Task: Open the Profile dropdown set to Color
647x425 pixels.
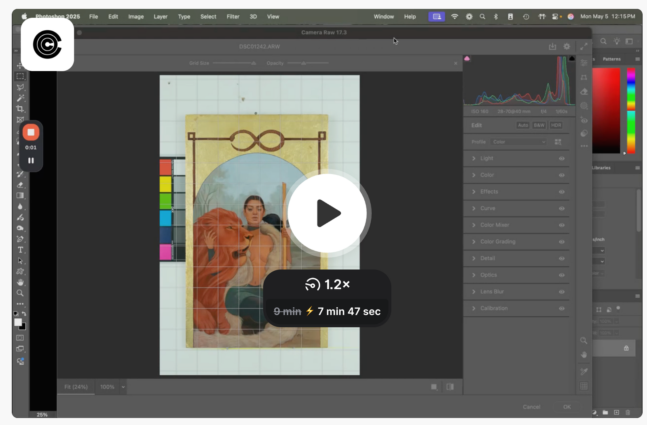Action: tap(518, 142)
